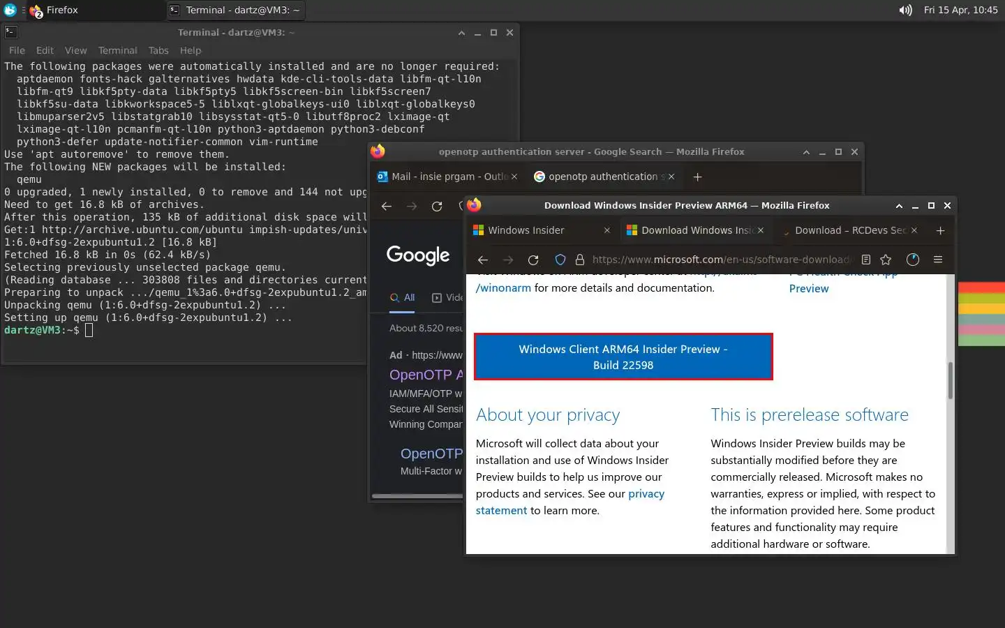This screenshot has width=1005, height=628.
Task: Open the Terminal Tabs menu
Action: coord(158,50)
